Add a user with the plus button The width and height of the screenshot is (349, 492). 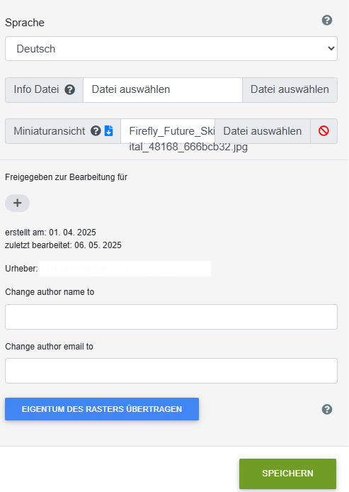(17, 203)
